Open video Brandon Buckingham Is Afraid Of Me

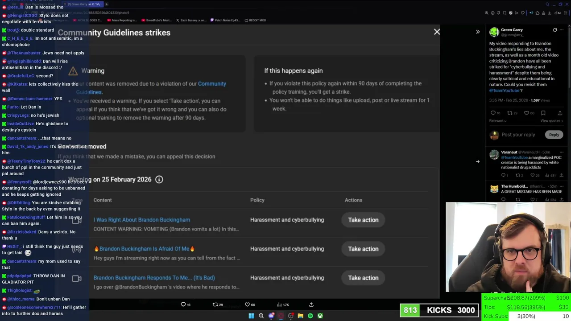point(144,249)
